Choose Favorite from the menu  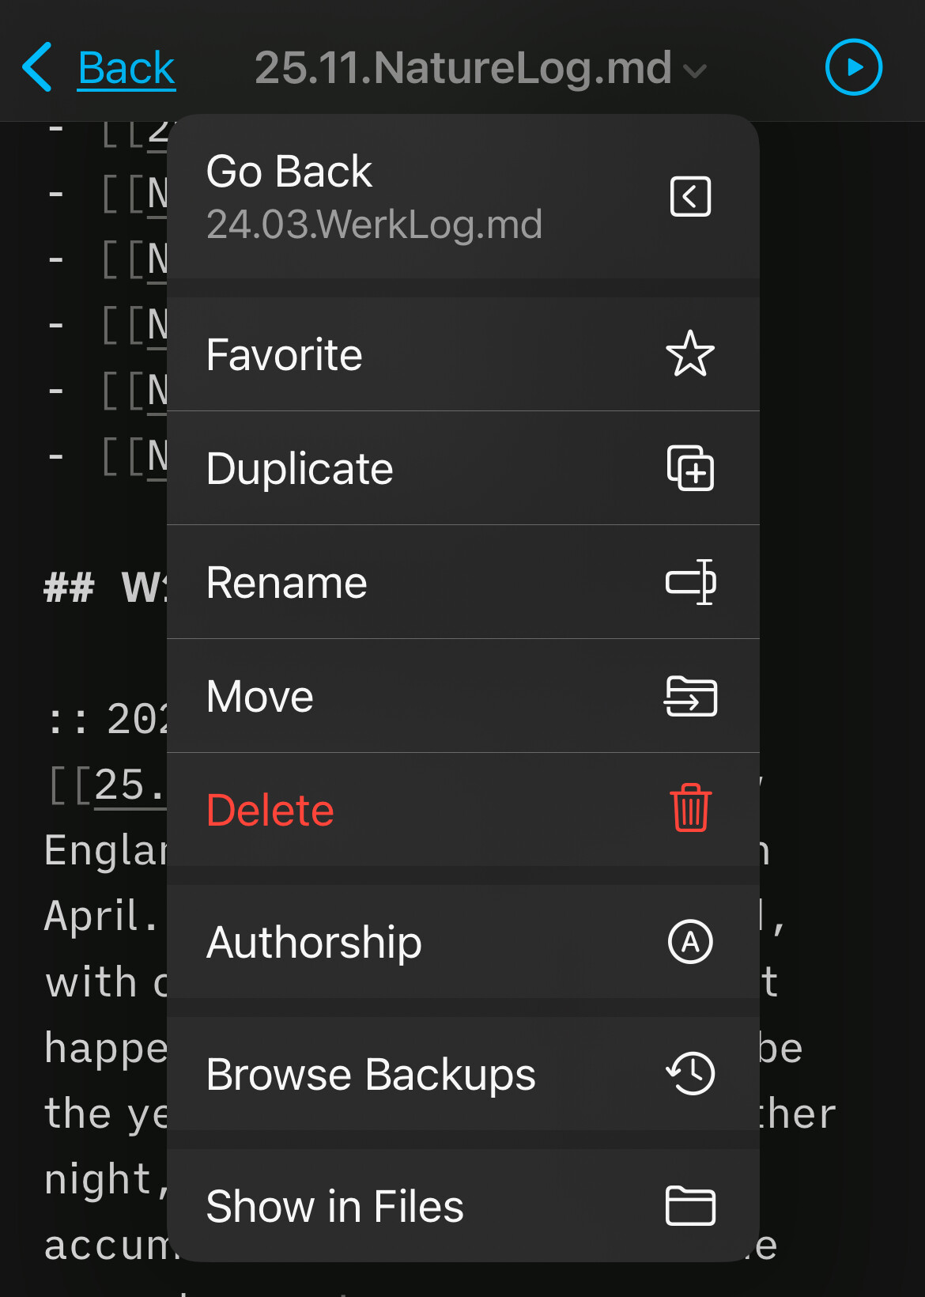click(x=285, y=354)
